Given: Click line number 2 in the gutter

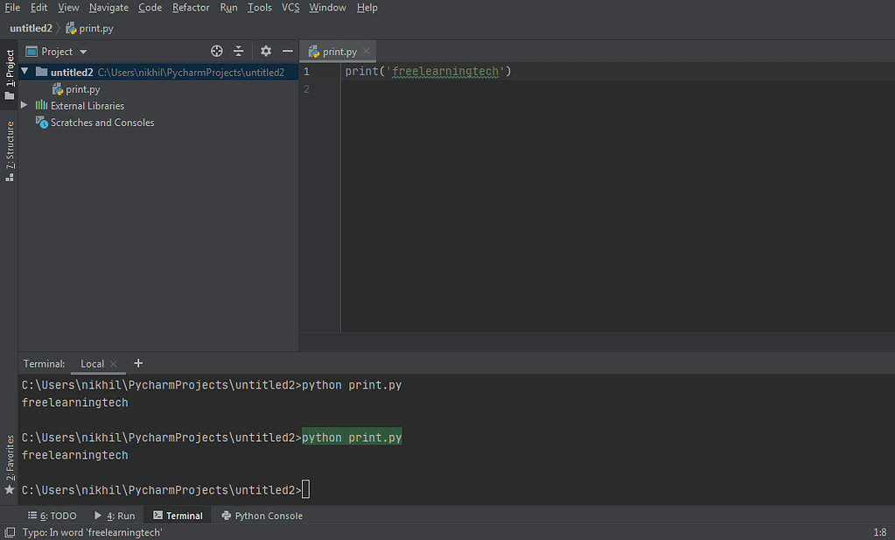Looking at the screenshot, I should point(306,89).
